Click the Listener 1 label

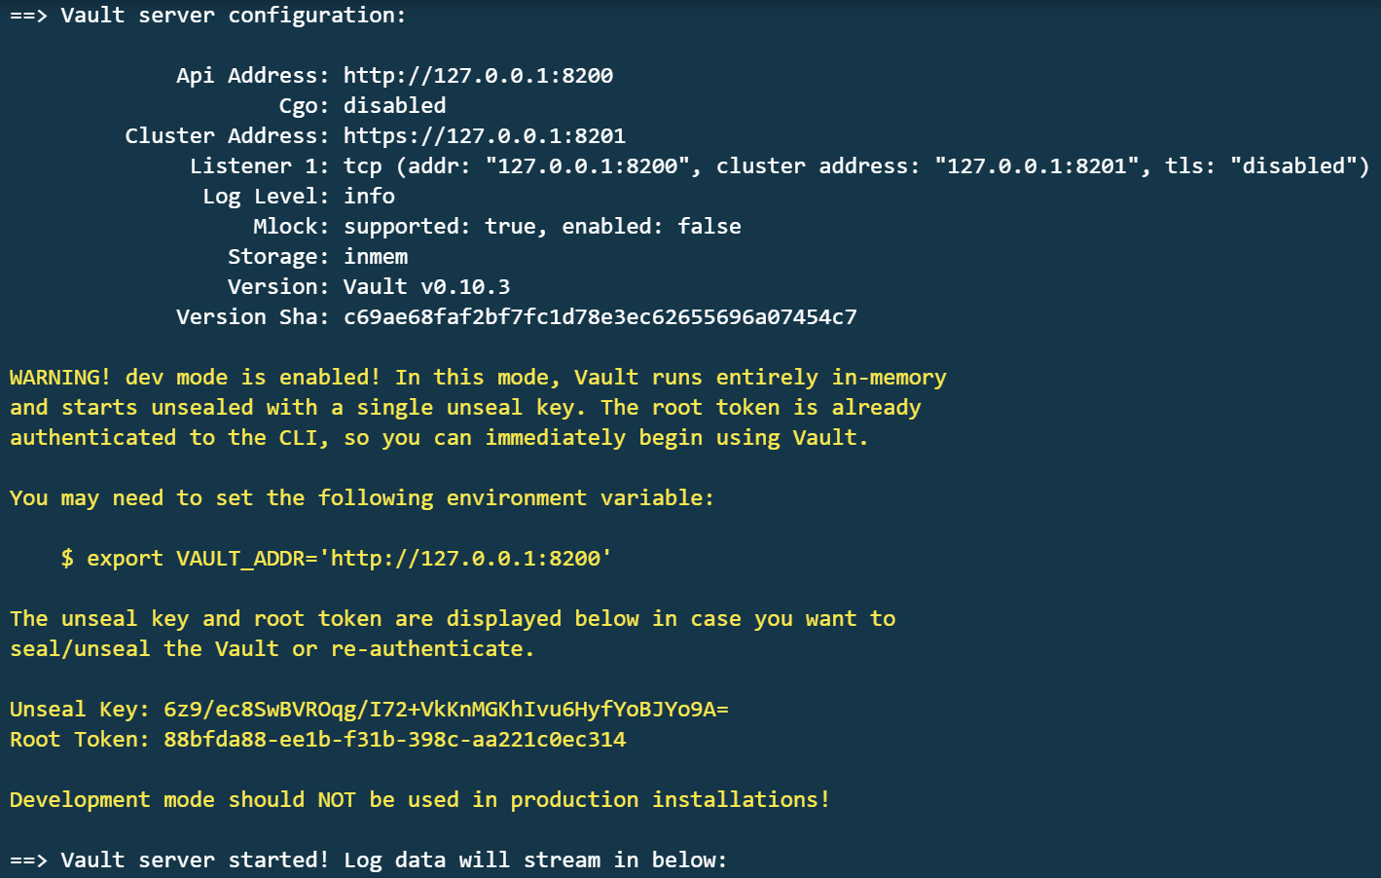tap(259, 166)
